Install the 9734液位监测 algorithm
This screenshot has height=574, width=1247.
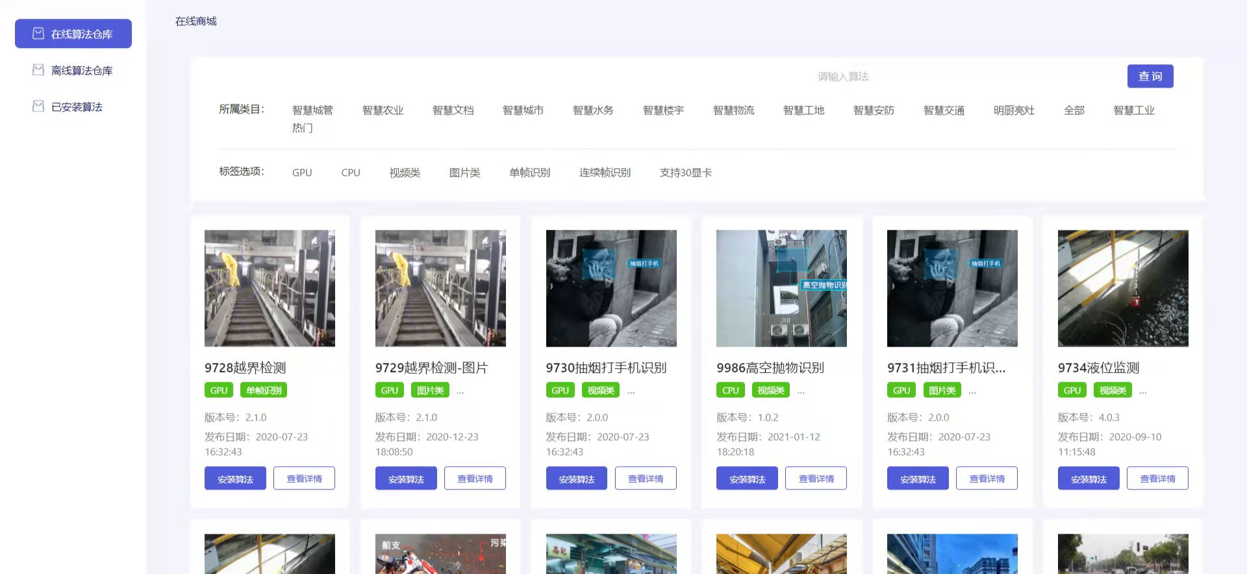coord(1089,479)
